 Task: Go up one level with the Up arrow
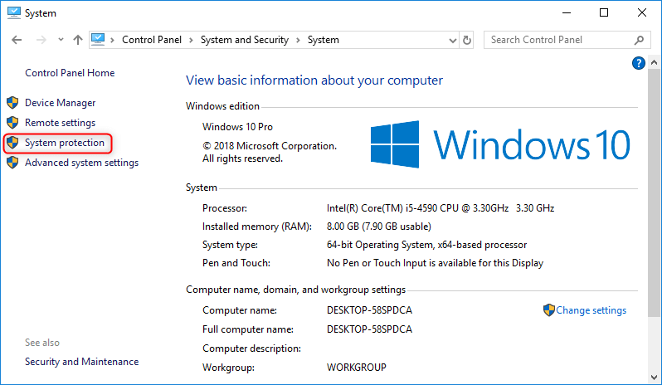pyautogui.click(x=78, y=40)
